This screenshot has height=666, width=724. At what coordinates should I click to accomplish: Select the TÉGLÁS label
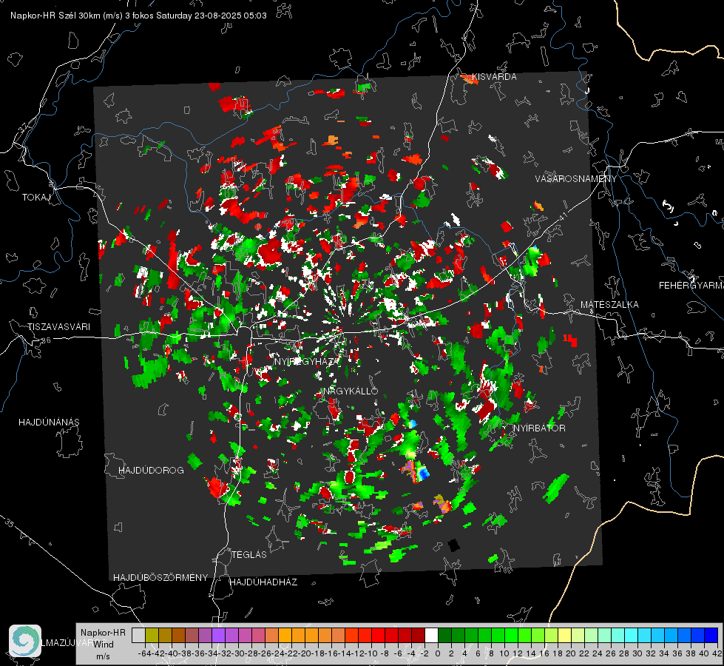click(249, 555)
